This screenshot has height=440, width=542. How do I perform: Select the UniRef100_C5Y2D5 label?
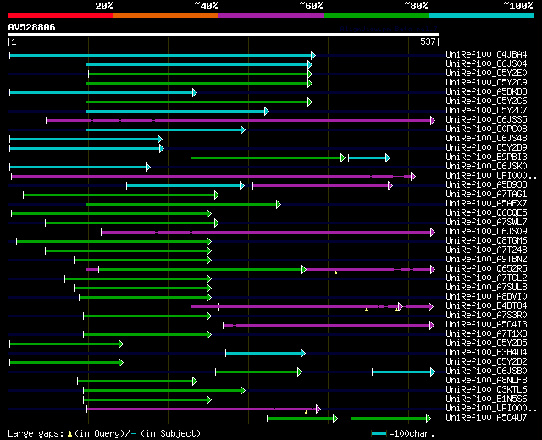(486, 344)
